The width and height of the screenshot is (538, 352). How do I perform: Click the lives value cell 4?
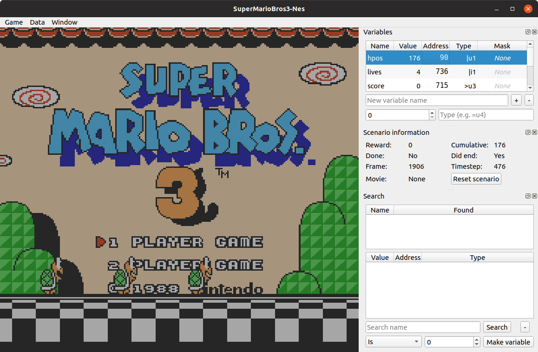[407, 72]
